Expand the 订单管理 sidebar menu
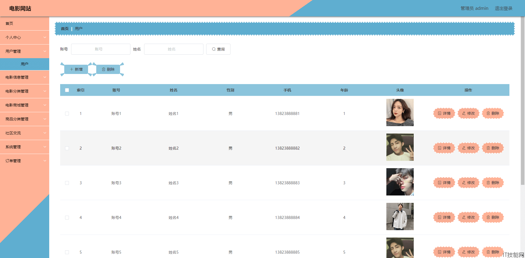The height and width of the screenshot is (258, 525). click(25, 161)
